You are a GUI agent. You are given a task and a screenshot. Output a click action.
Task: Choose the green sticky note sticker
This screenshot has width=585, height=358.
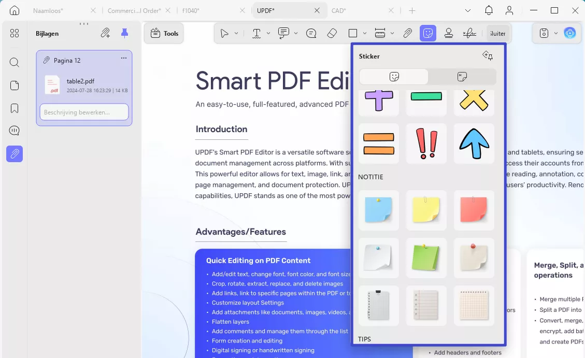(x=426, y=258)
